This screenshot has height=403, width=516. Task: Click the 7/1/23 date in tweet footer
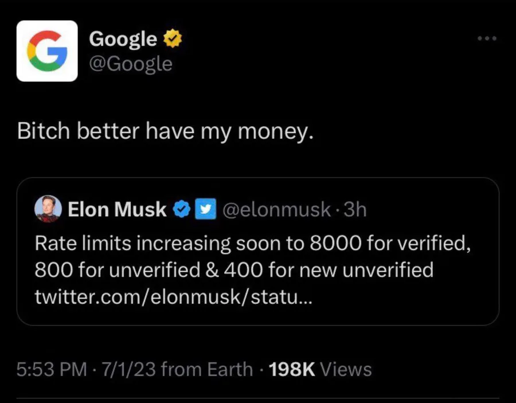coord(128,369)
